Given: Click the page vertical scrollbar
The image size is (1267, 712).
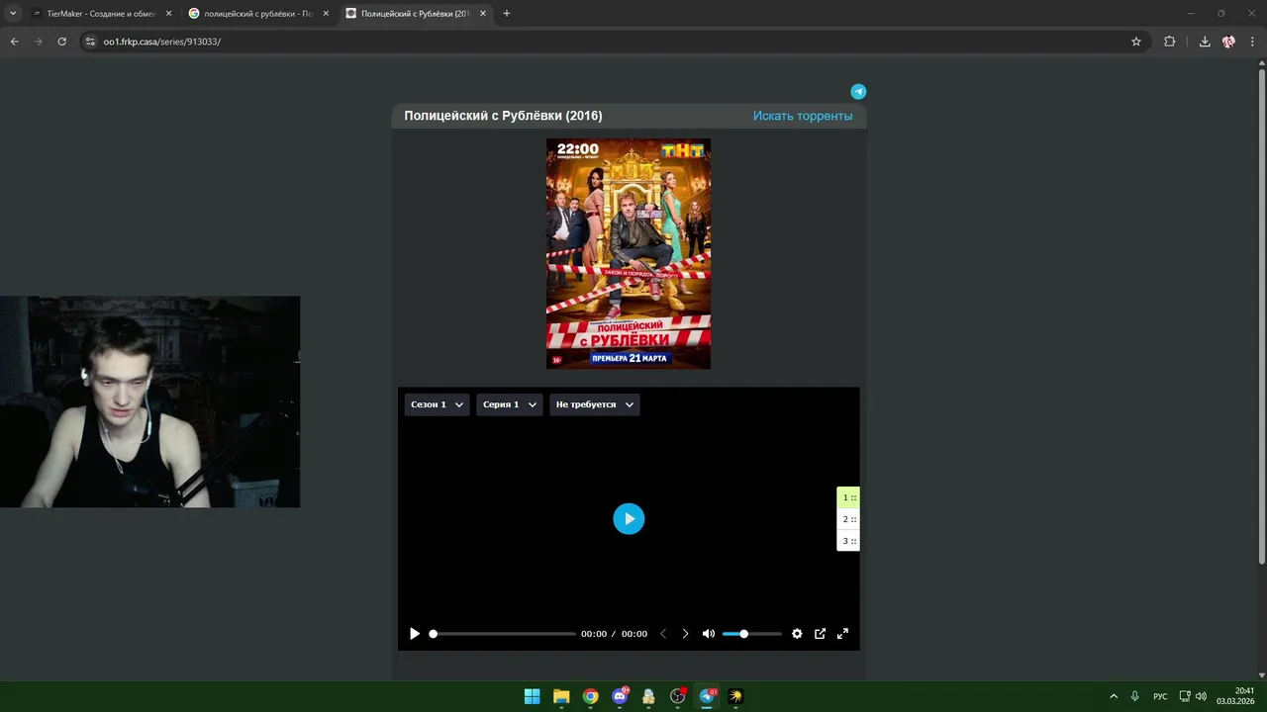Looking at the screenshot, I should tap(1261, 316).
